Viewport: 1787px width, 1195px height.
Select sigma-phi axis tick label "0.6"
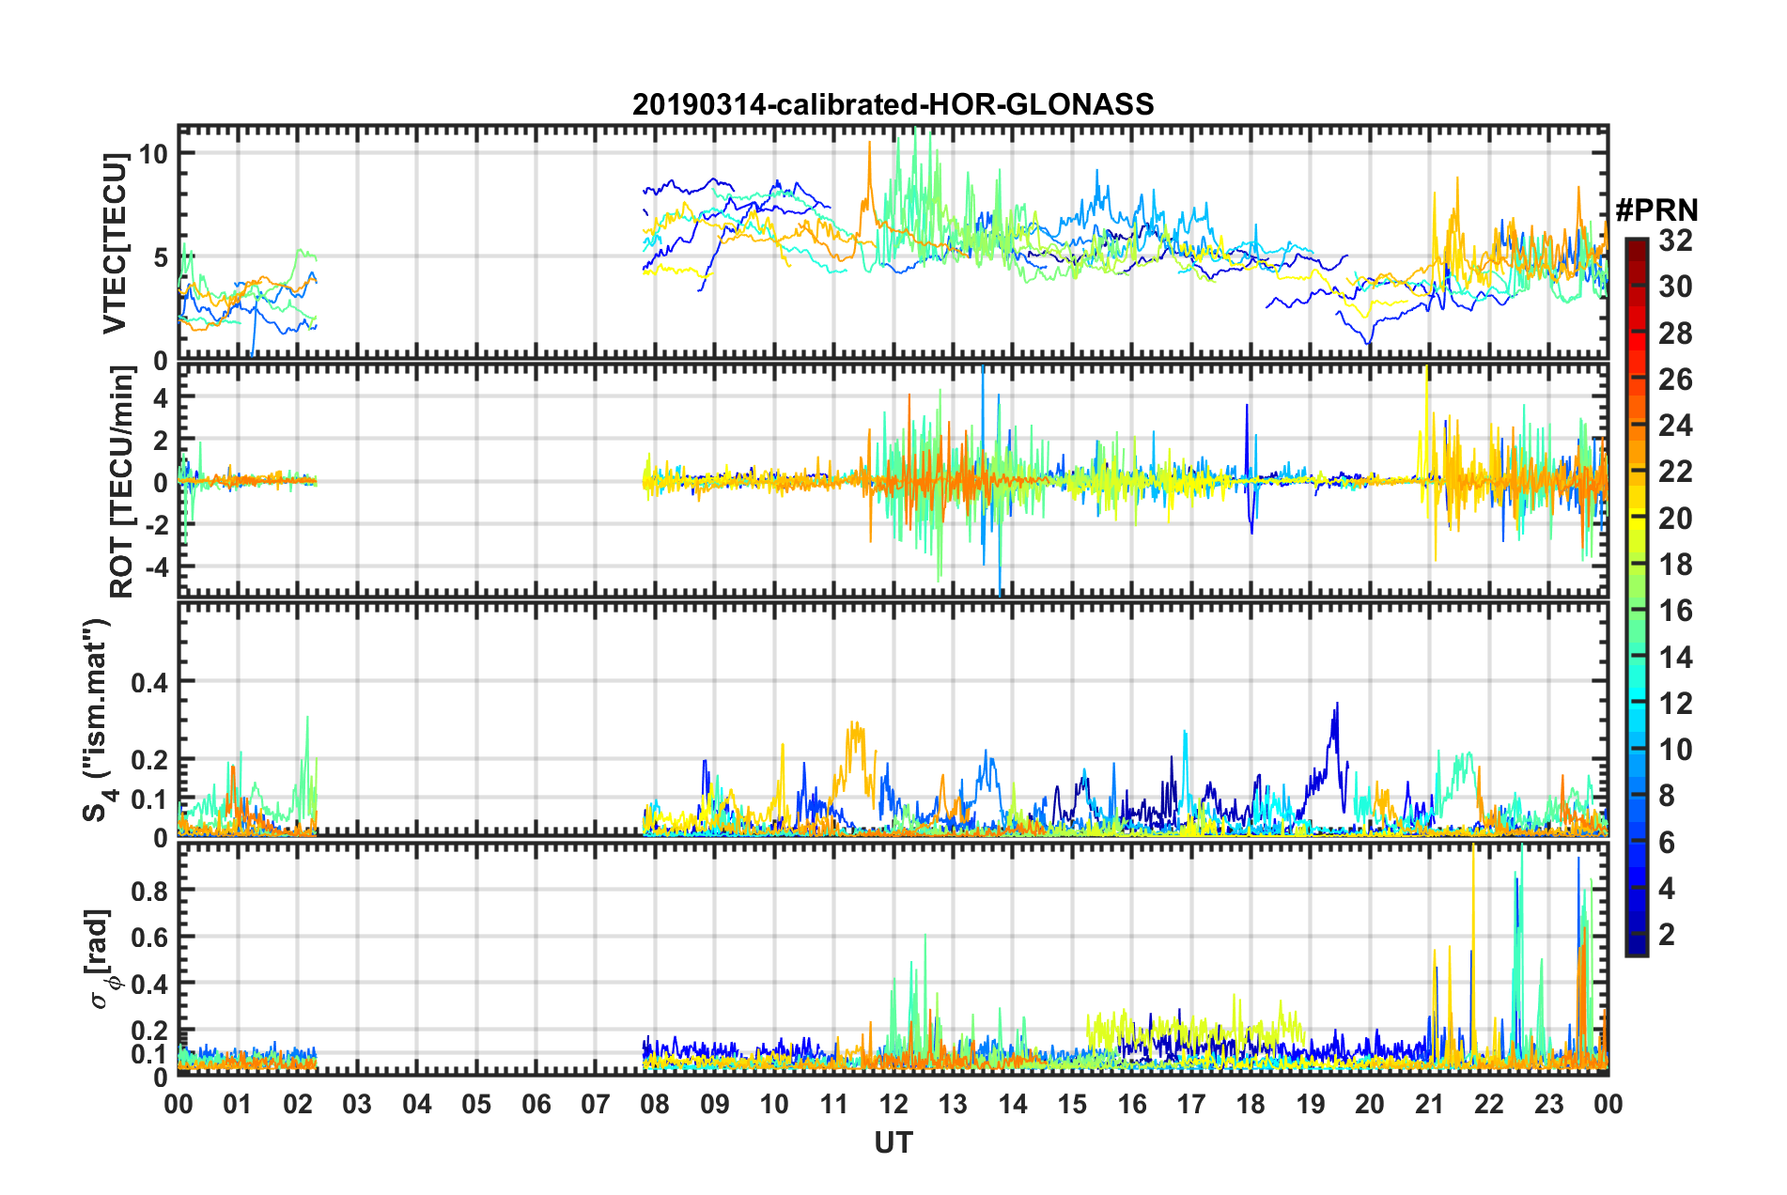point(148,938)
